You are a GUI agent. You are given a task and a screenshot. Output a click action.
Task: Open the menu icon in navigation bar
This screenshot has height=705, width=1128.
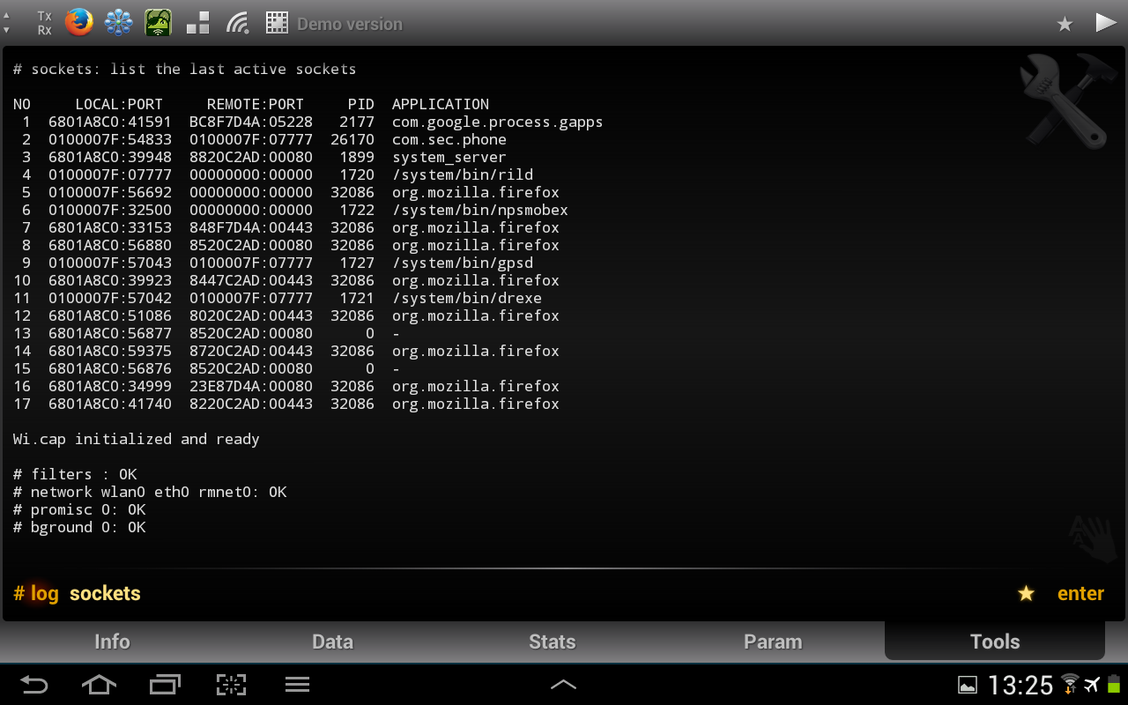tap(297, 684)
